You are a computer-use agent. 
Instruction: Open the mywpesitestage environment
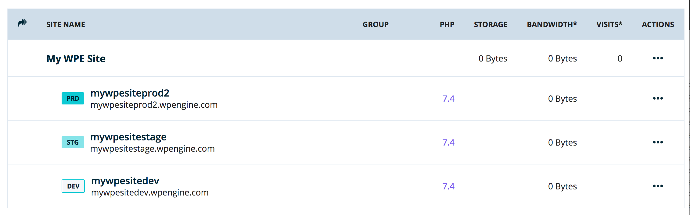128,137
